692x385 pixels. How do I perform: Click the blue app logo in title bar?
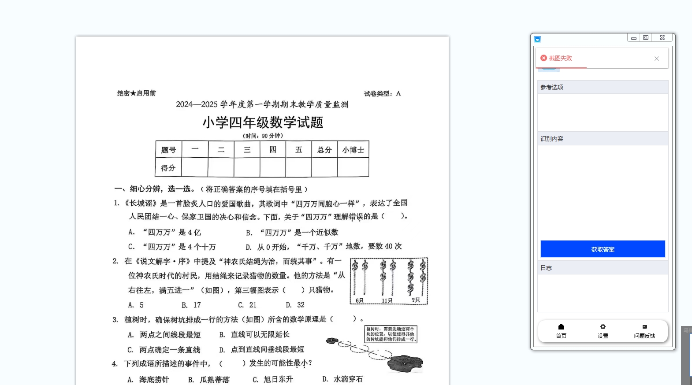point(537,39)
